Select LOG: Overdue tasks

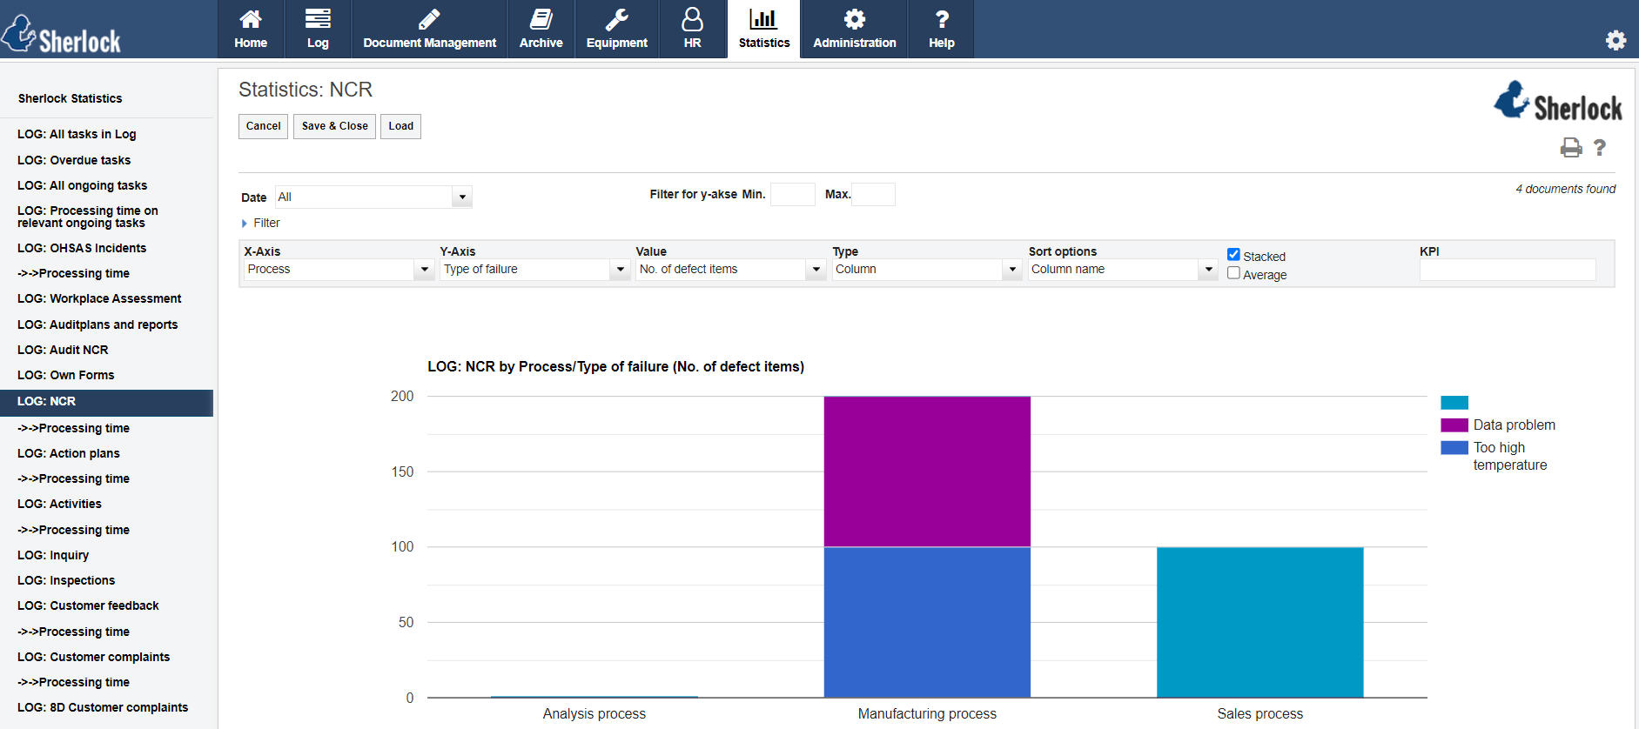(x=74, y=160)
